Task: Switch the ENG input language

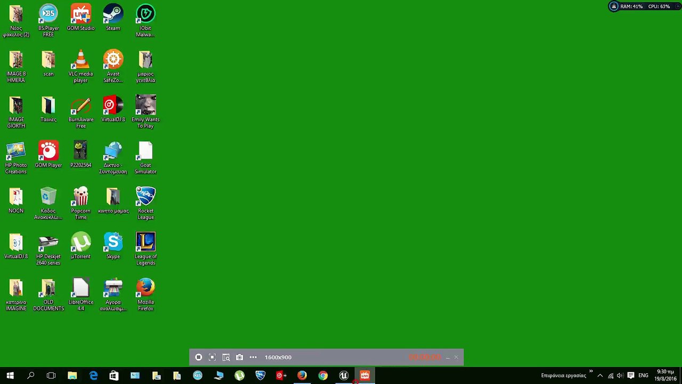Action: pos(643,375)
